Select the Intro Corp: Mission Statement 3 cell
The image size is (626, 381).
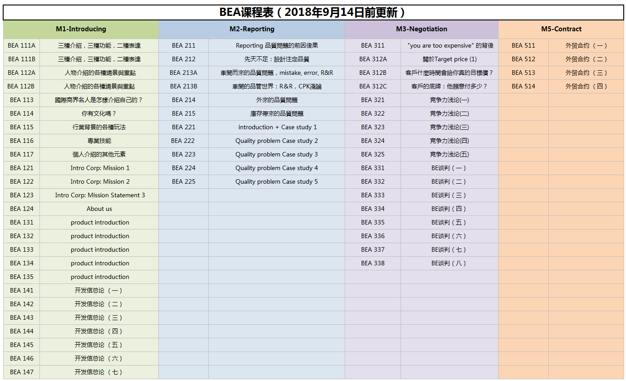(100, 195)
